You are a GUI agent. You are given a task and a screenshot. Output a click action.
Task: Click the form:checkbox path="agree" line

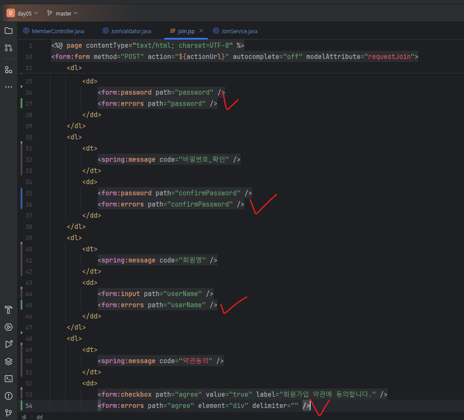tap(242, 395)
